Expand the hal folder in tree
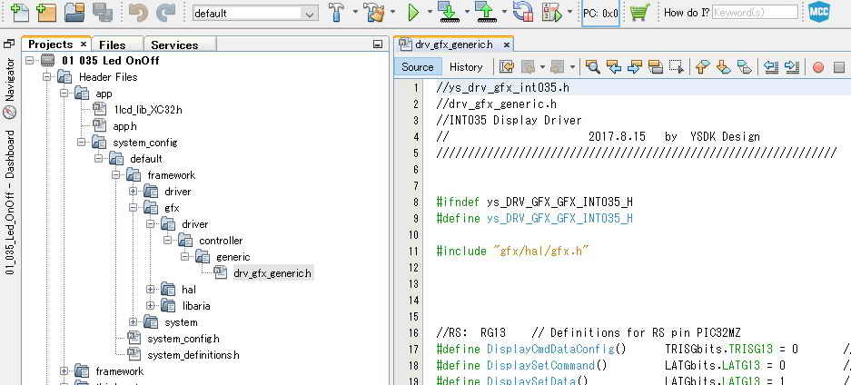 coord(151,290)
